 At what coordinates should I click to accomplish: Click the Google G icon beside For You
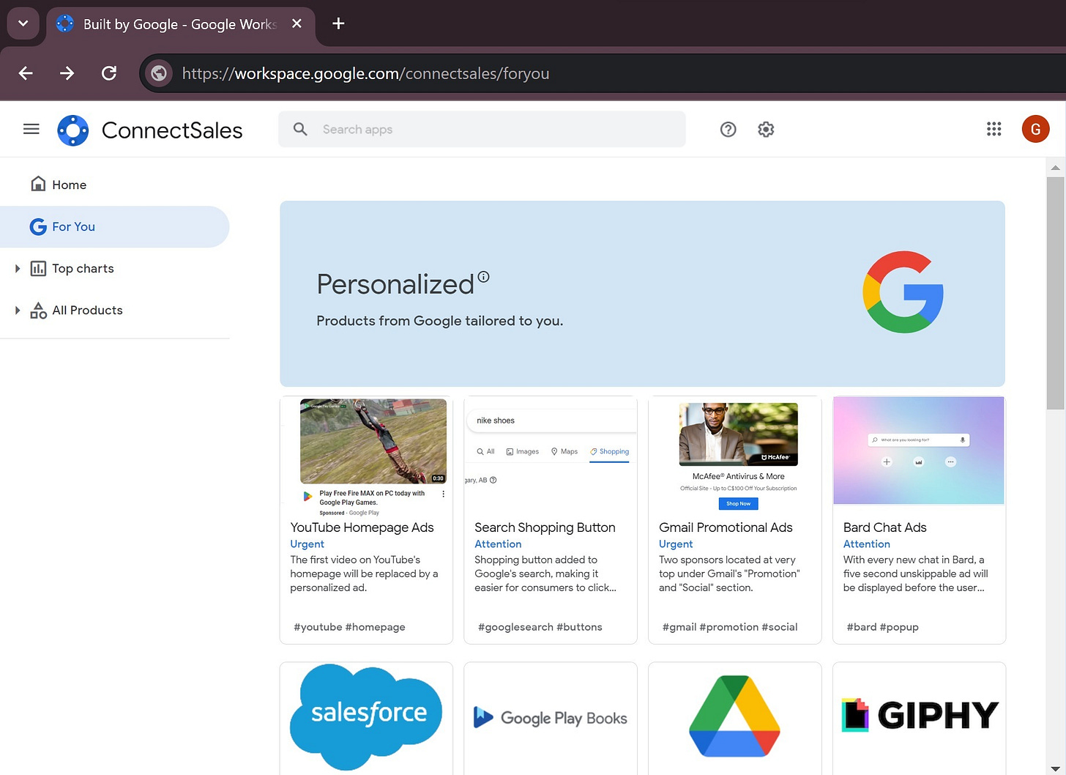[38, 226]
